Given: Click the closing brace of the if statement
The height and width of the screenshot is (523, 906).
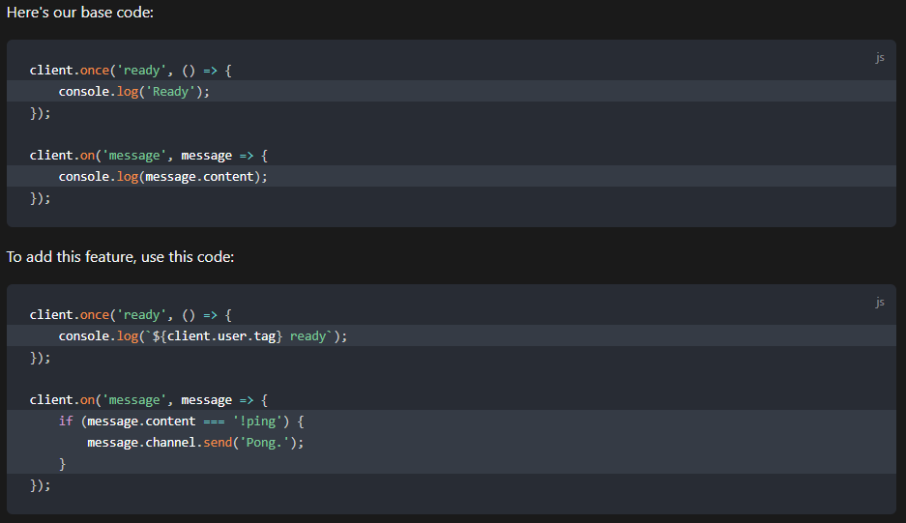Looking at the screenshot, I should point(63,463).
